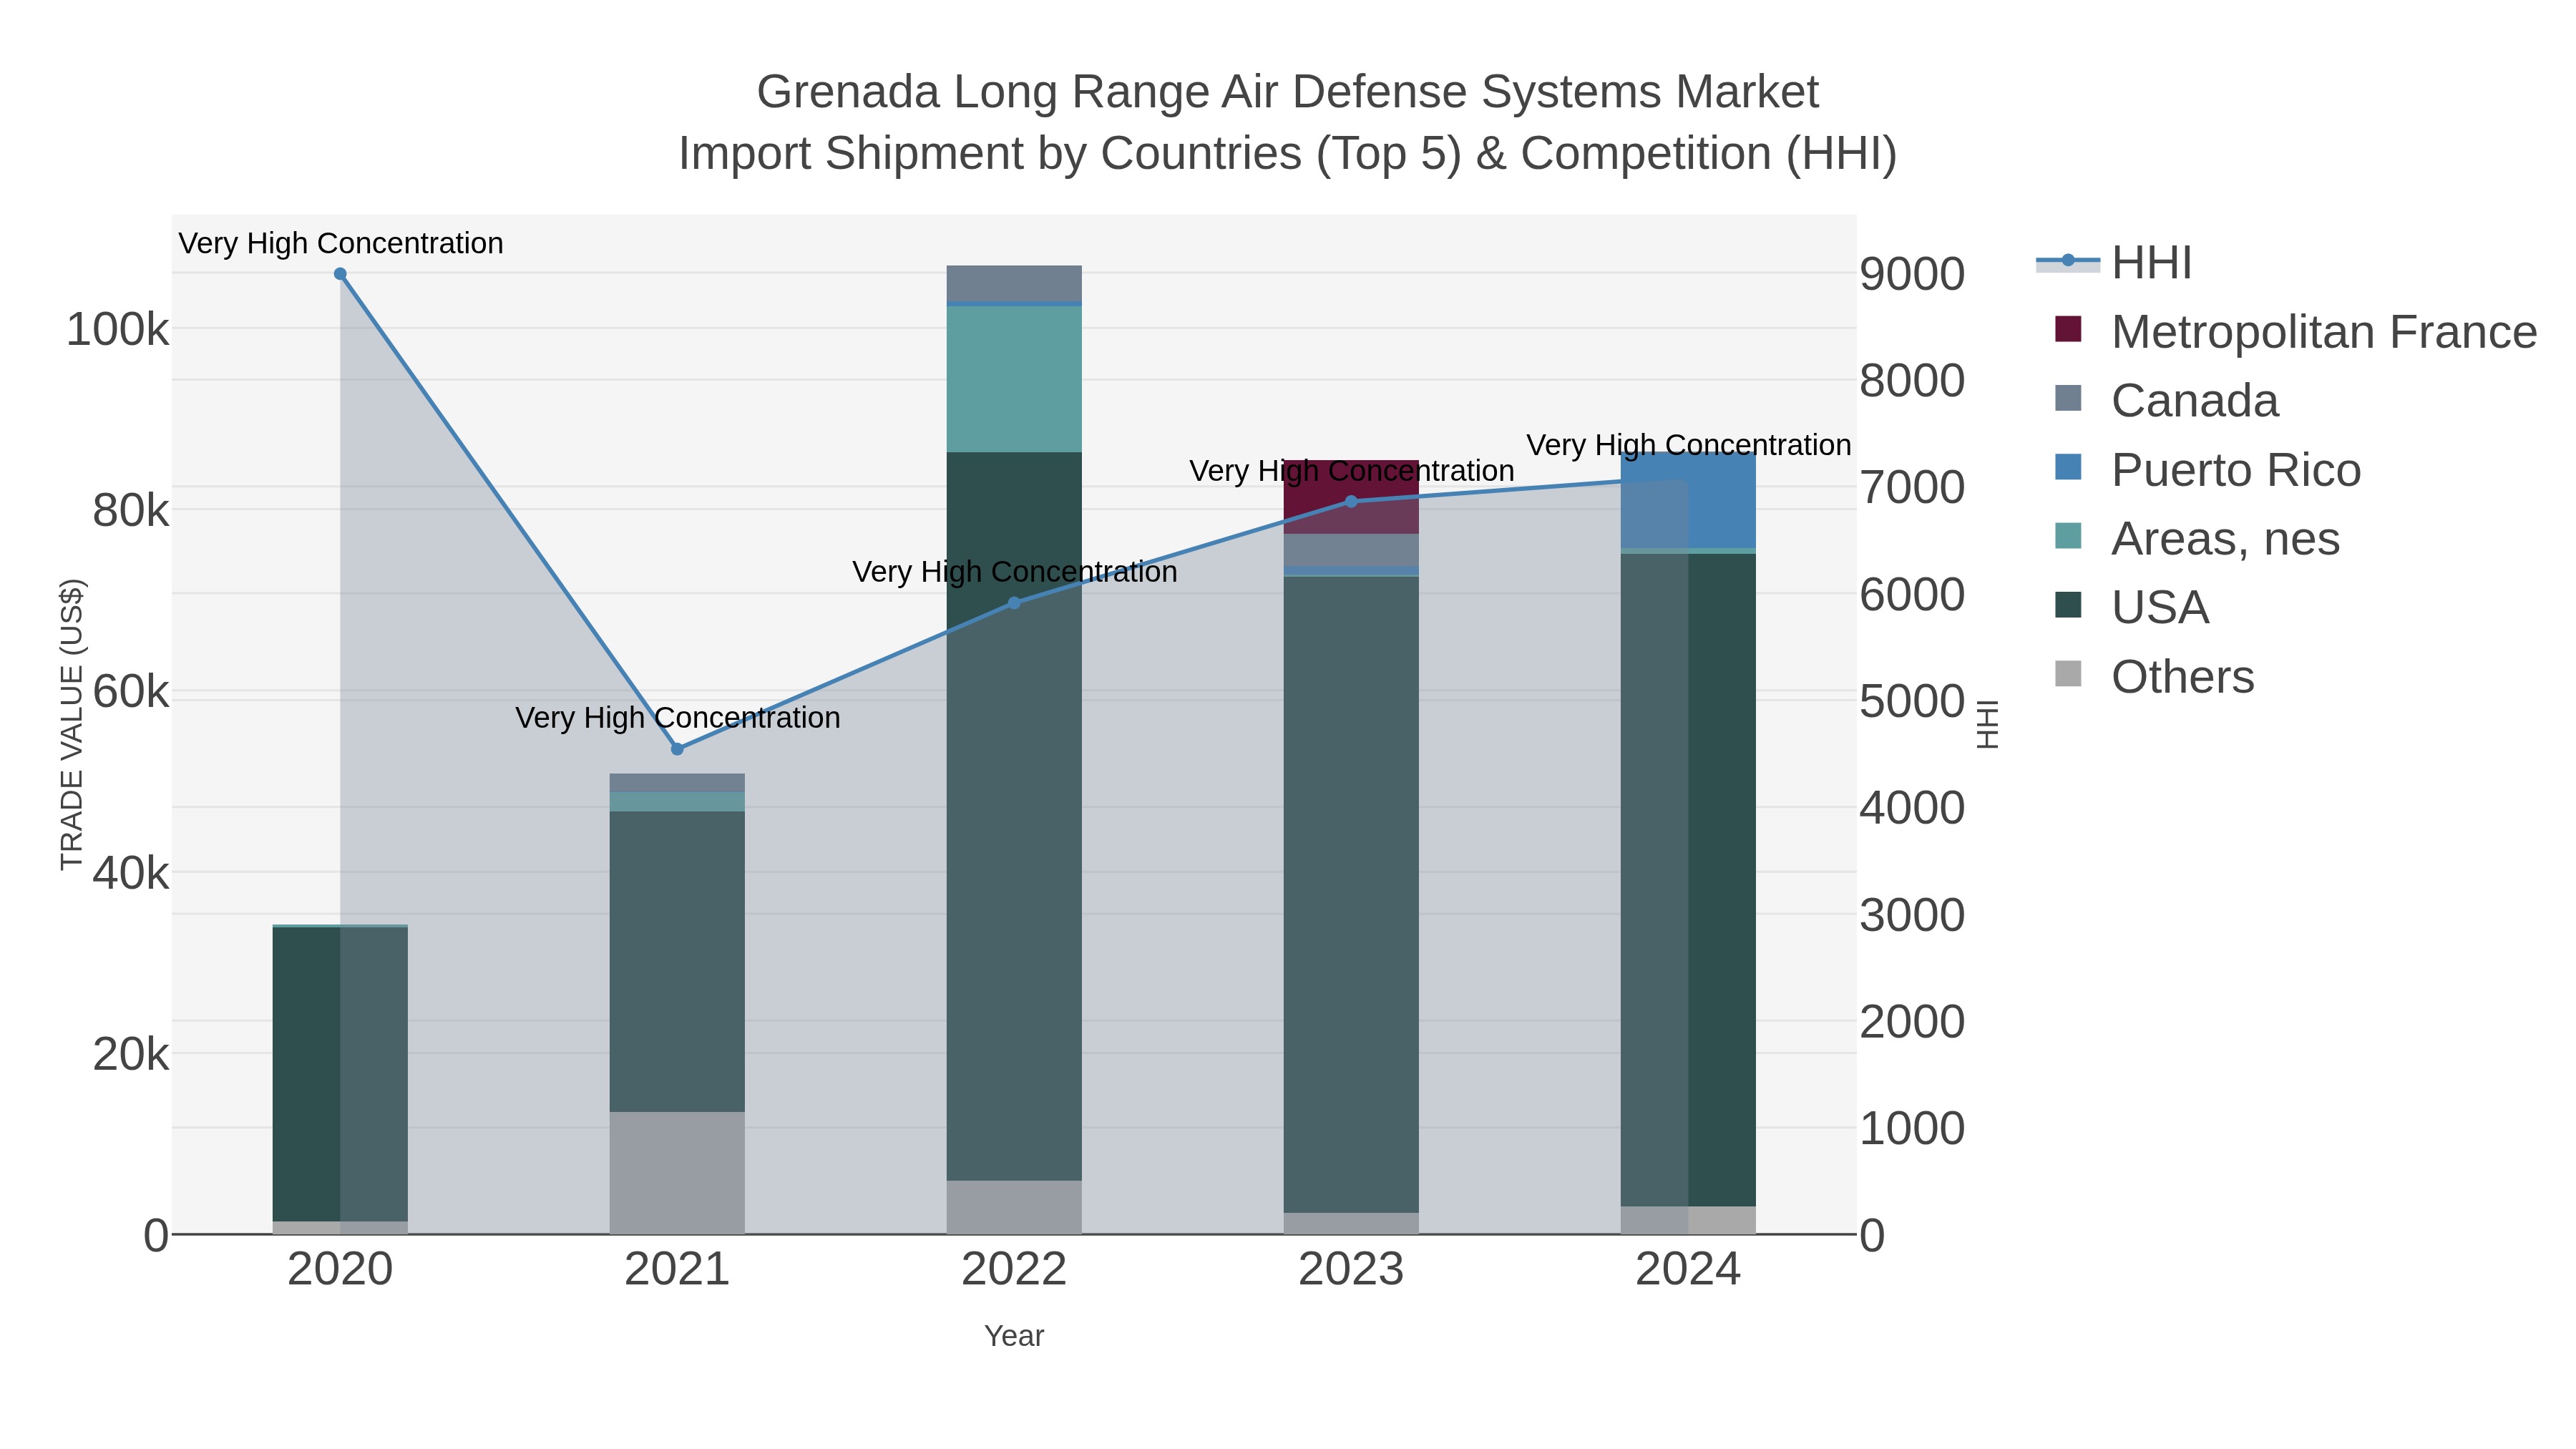Click the 2021 Areas, nes bar segment
The width and height of the screenshot is (2576, 1449).
coord(677,802)
